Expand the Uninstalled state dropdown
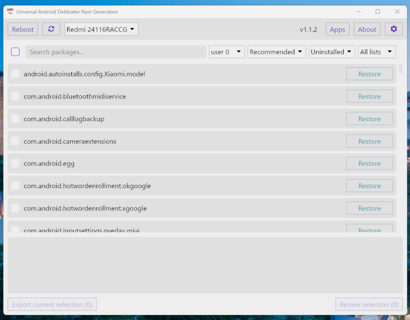 332,52
